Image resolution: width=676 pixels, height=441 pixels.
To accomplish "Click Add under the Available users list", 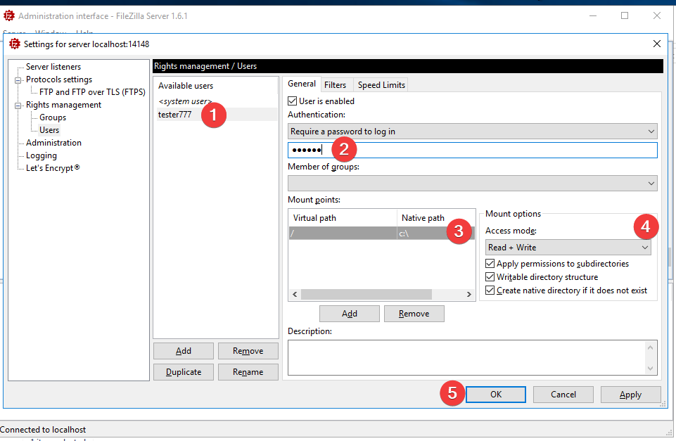I will [x=183, y=351].
